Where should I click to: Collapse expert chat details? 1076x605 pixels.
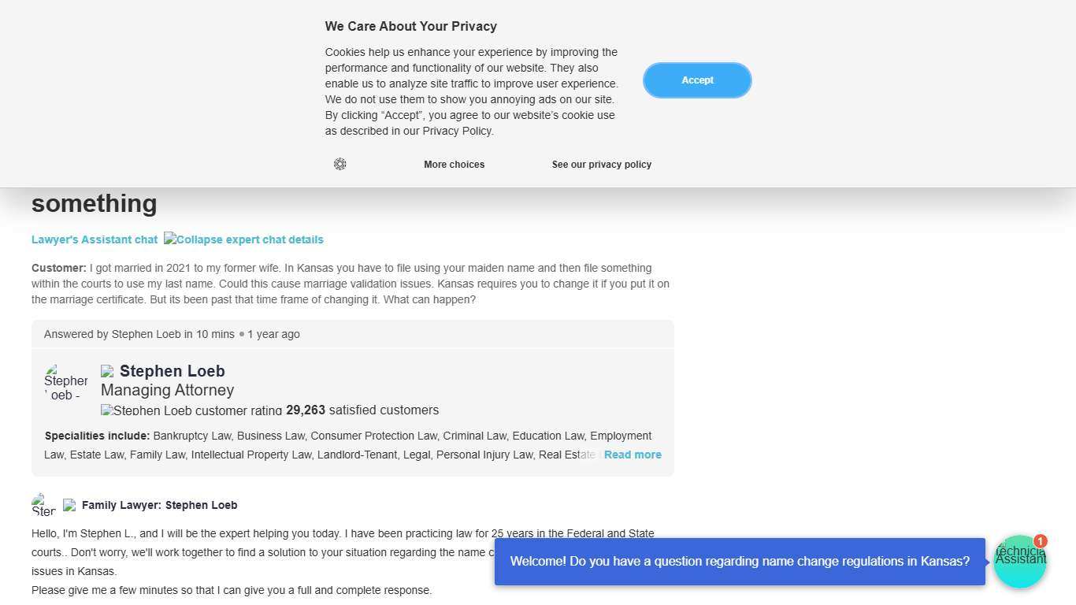[x=243, y=239]
